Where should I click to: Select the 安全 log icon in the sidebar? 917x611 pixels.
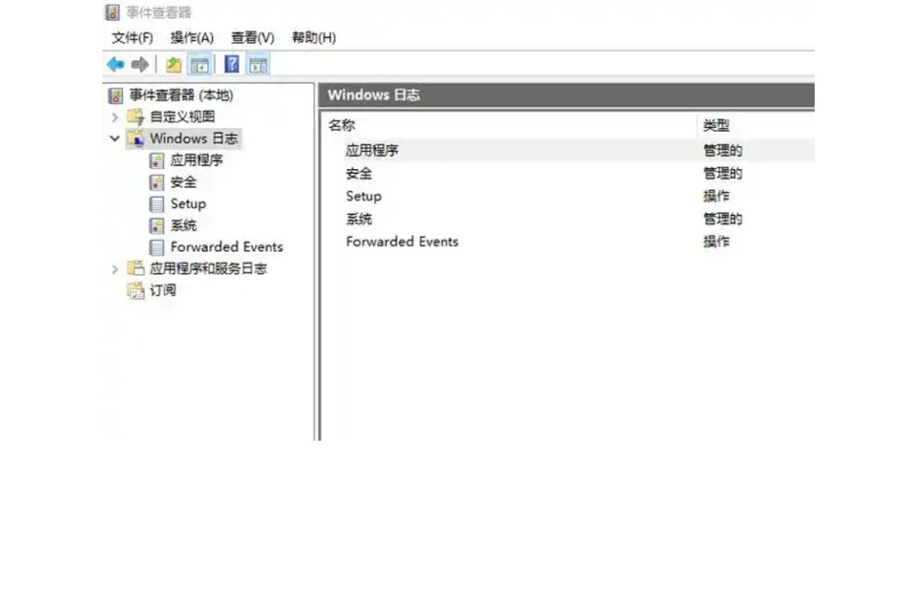(156, 182)
